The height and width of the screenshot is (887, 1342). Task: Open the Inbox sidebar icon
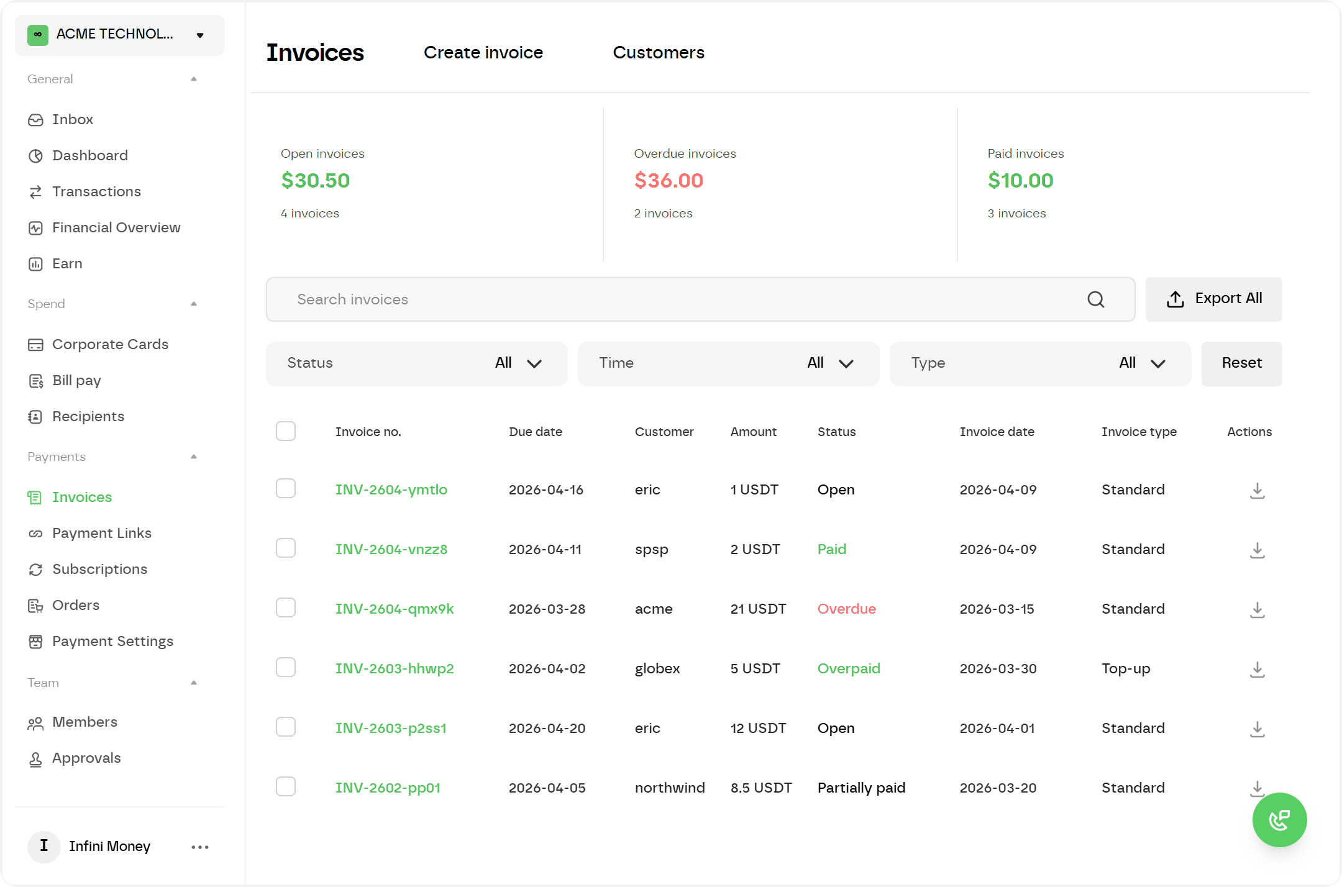coord(35,120)
